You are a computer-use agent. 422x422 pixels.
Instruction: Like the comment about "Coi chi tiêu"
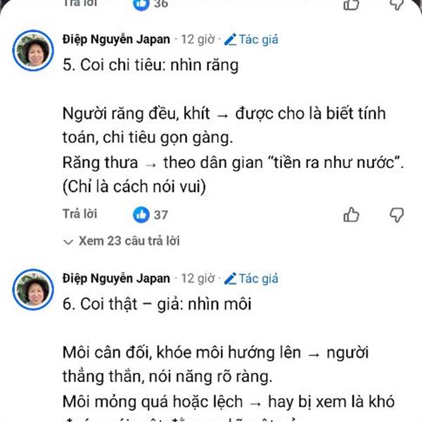351,215
